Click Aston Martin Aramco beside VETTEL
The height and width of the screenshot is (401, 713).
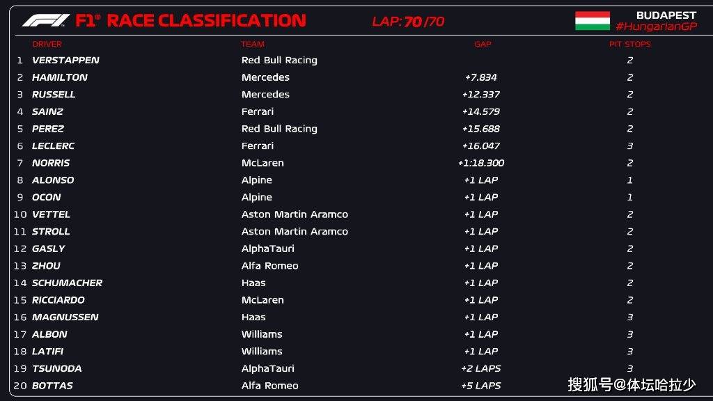(295, 214)
